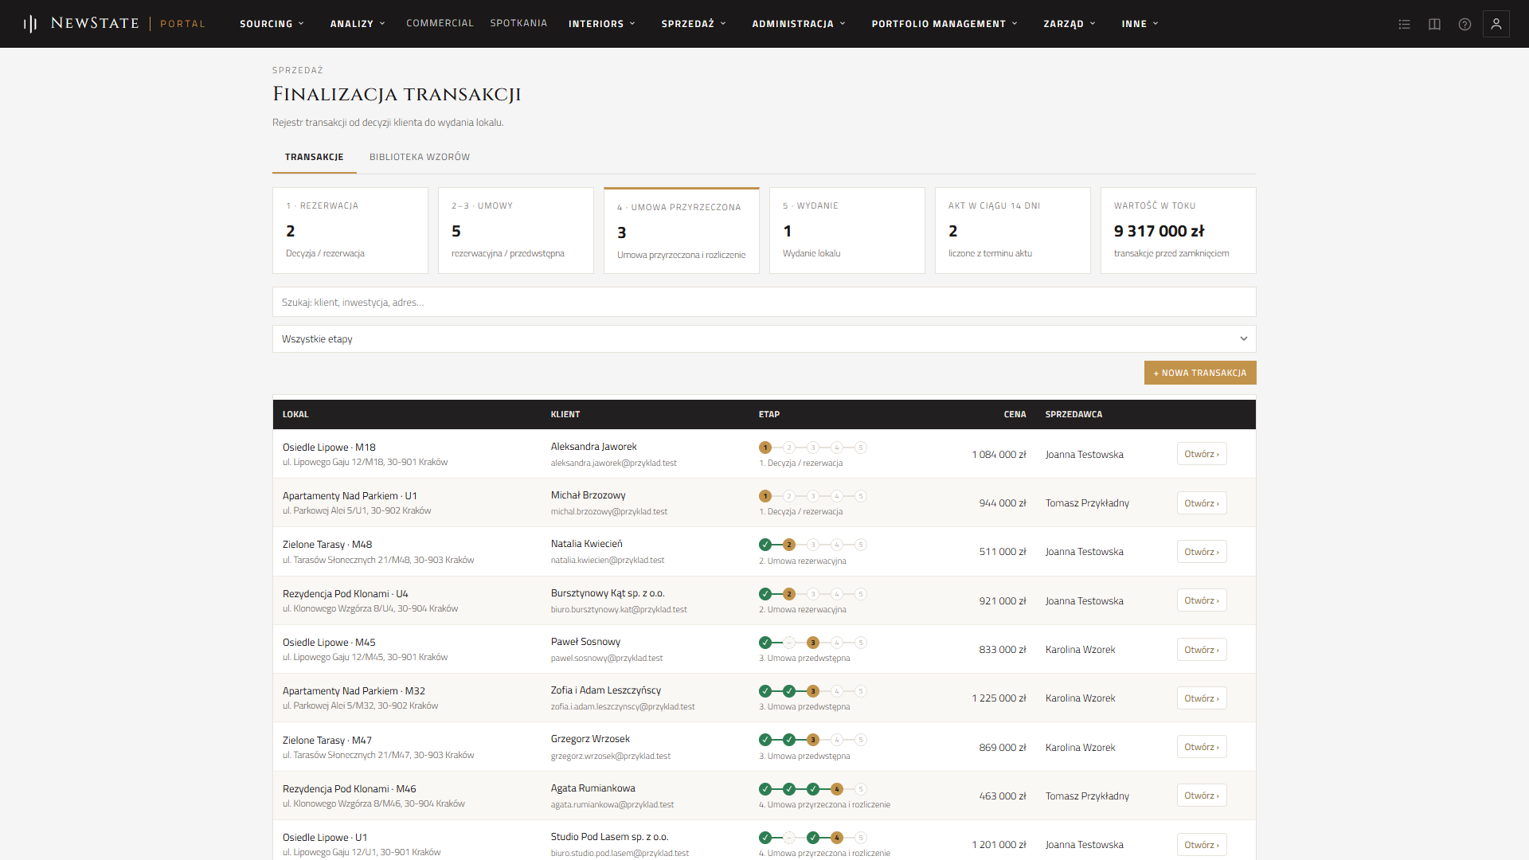The height and width of the screenshot is (860, 1529).
Task: Click email aleksandra.jaworek@przyklad.test
Action: (x=614, y=463)
